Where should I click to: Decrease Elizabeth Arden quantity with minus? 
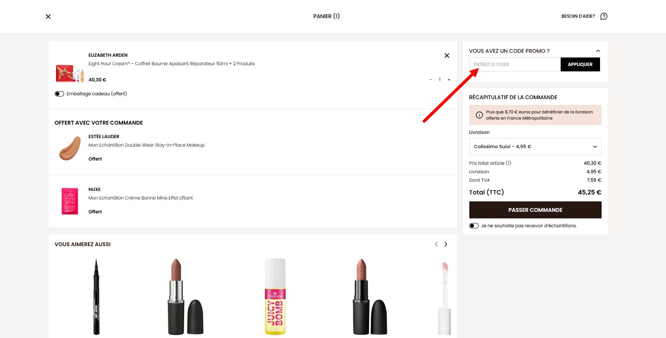(431, 79)
